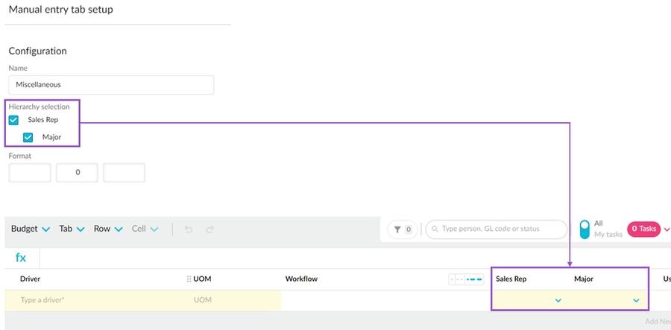Click the Name field containing Miscellaneous

(111, 85)
